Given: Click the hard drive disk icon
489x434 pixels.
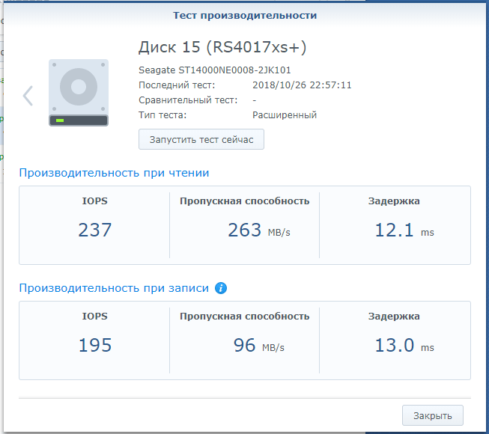Looking at the screenshot, I should (x=79, y=93).
